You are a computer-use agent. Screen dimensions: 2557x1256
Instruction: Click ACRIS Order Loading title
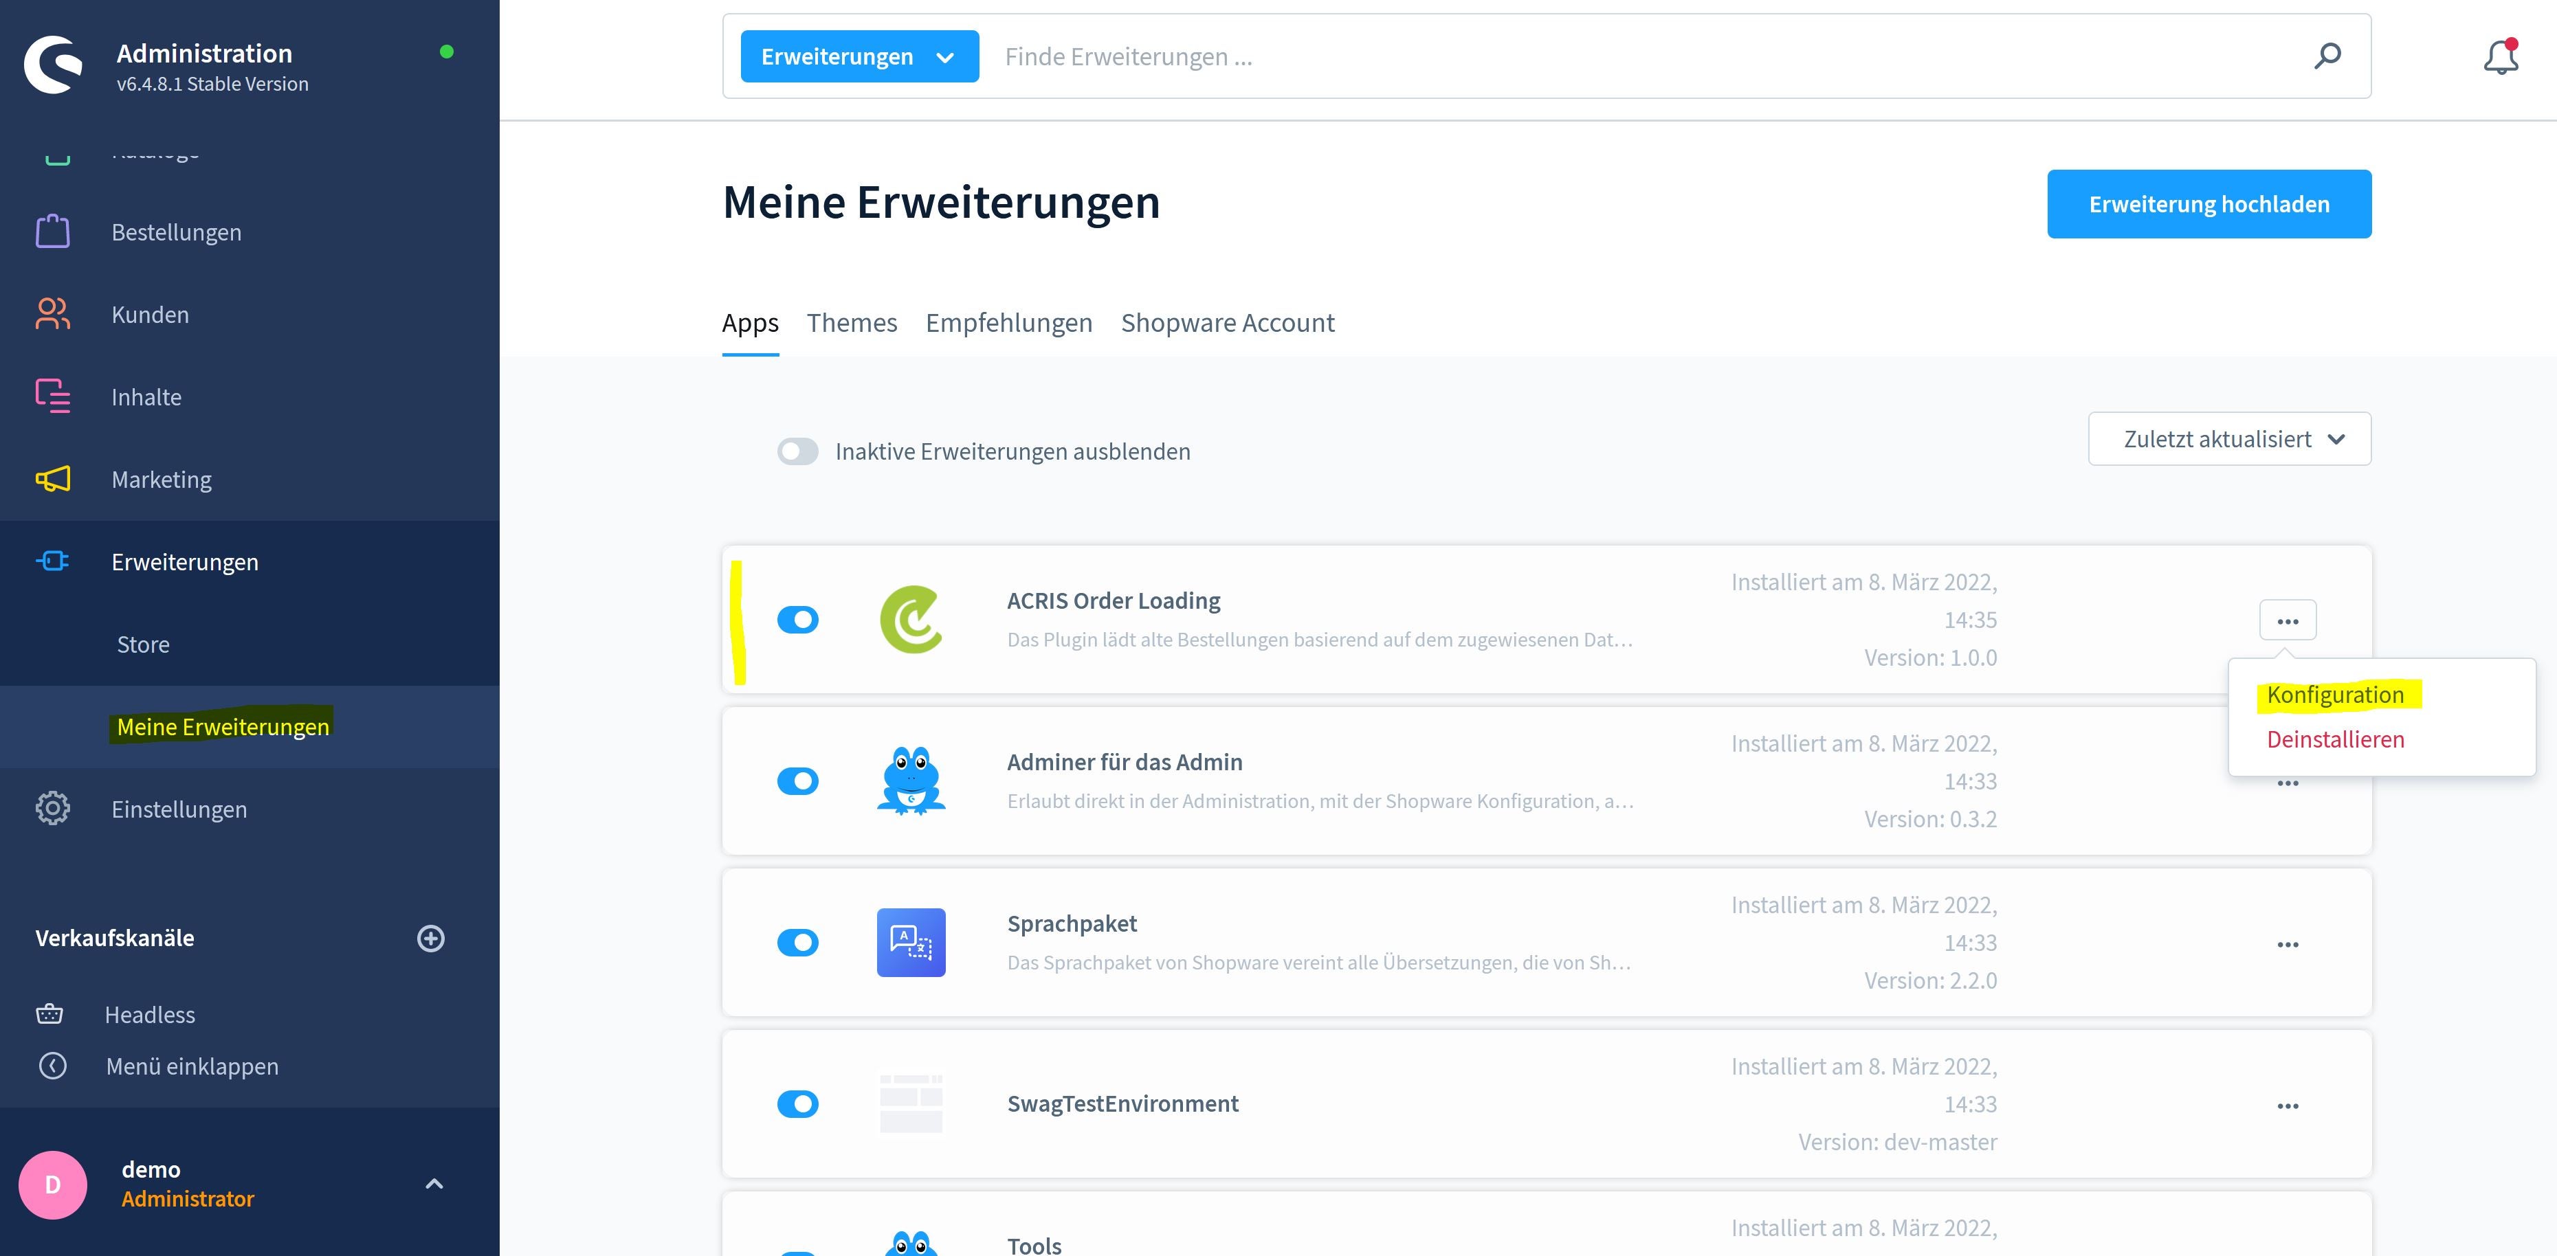pyautogui.click(x=1113, y=601)
